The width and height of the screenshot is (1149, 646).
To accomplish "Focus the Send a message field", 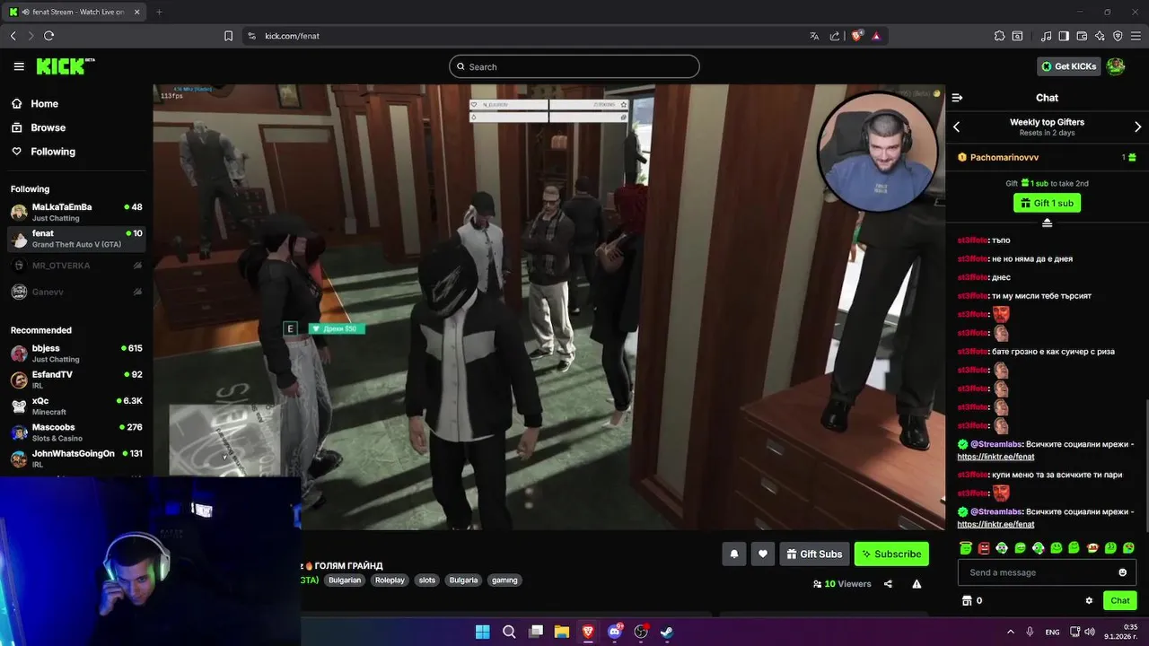I will [x=1037, y=572].
